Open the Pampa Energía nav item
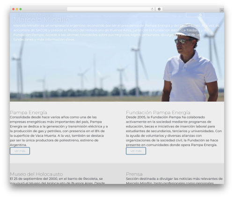Image resolution: width=234 pixels, height=198 pixels. (91, 16)
